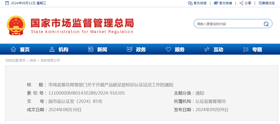Image resolution: width=280 pixels, height=124 pixels.
Task: Click 所属机构 value 认证监督管理司
Action: (211, 102)
